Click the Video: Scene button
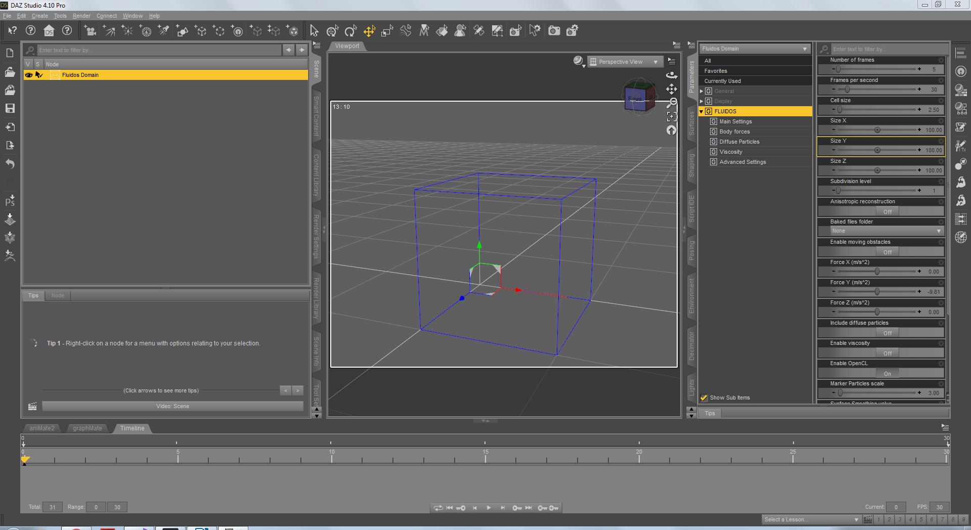This screenshot has width=971, height=530. point(172,406)
